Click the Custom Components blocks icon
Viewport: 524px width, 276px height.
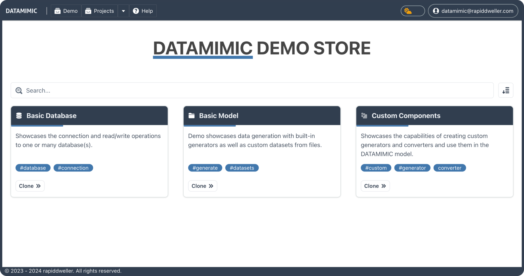pyautogui.click(x=364, y=116)
